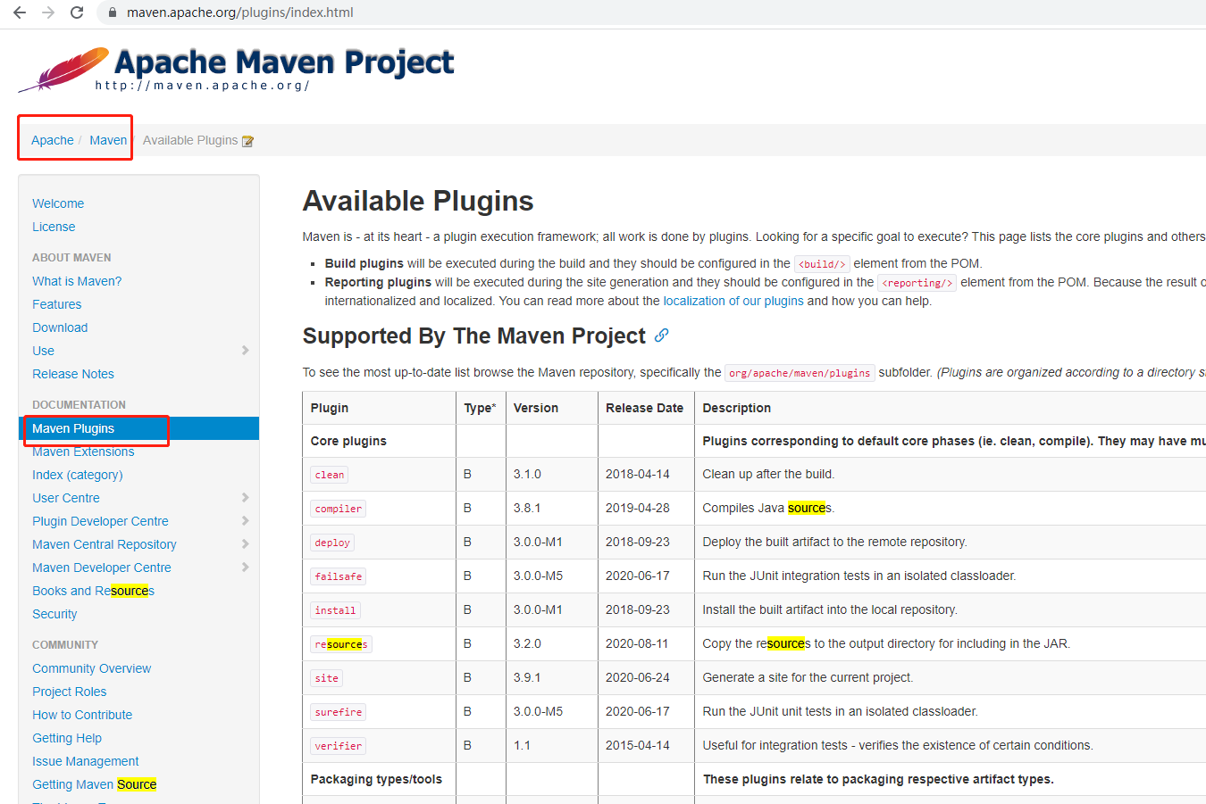Click the permalink anchor icon near Supported By heading
The image size is (1206, 804).
click(660, 336)
